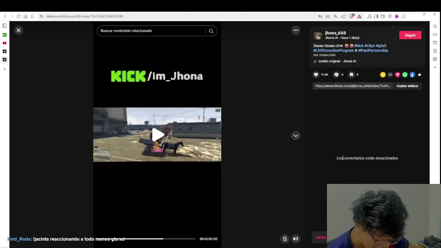Open the video call icon in right sidebar
441x248 pixels.
coord(435,34)
